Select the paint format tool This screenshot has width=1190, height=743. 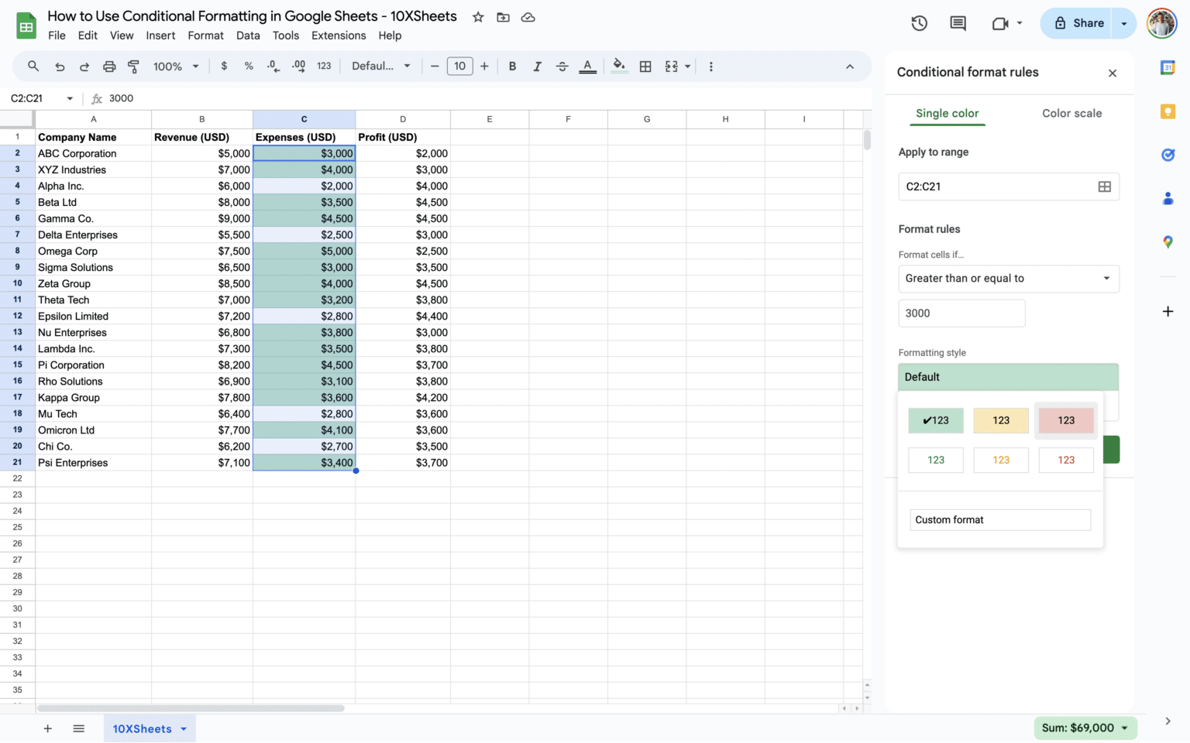(133, 66)
